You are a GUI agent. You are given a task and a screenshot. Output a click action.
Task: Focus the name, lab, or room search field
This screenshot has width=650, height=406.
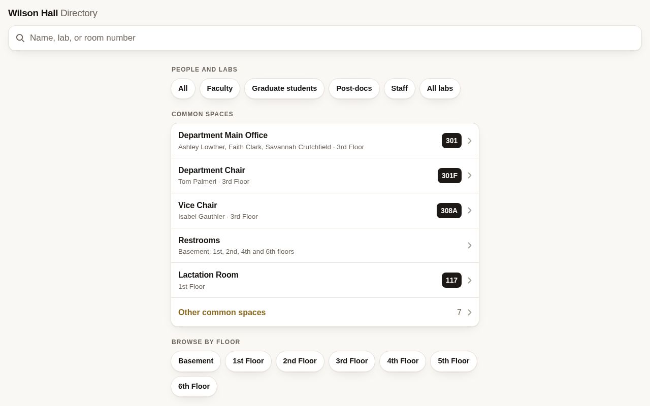pos(325,38)
